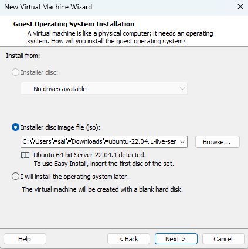Click the info icon beside Ubuntu detected message
The image size is (248, 249).
25,155
